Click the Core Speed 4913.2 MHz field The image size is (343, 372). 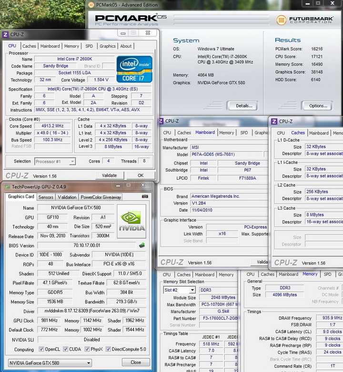pyautogui.click(x=52, y=126)
